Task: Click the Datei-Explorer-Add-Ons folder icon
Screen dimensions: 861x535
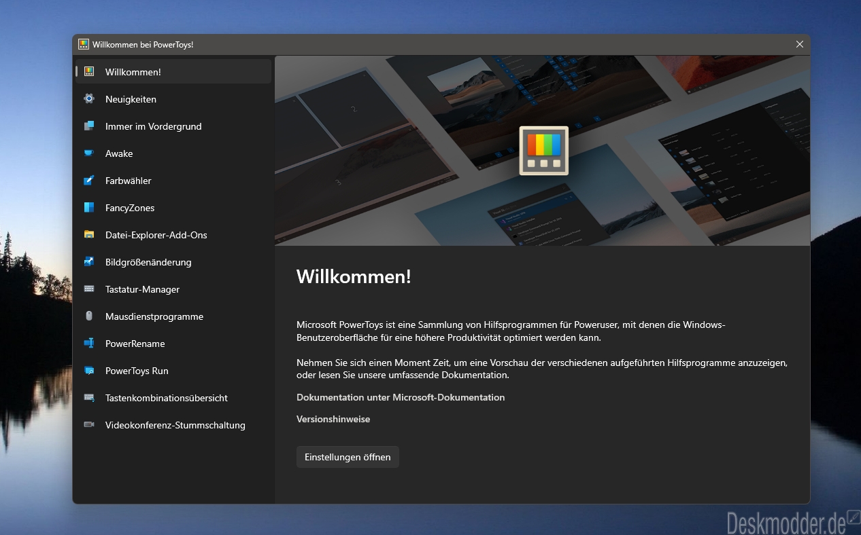Action: pyautogui.click(x=89, y=234)
